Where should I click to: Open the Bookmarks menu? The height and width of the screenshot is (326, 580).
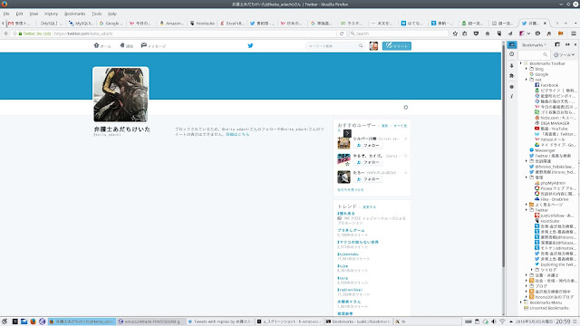point(74,14)
